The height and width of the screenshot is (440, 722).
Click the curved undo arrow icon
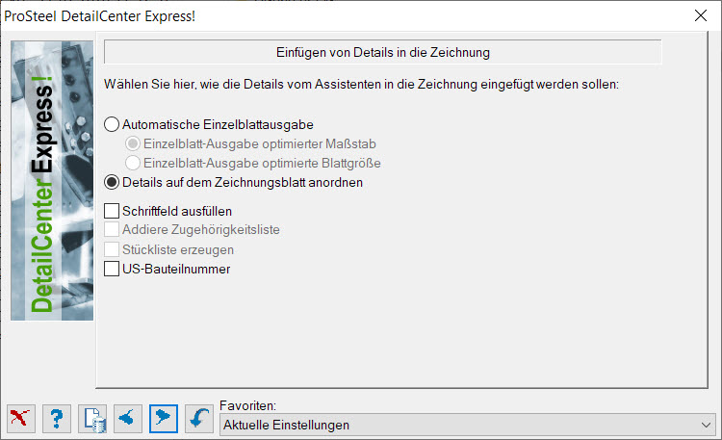click(x=199, y=419)
